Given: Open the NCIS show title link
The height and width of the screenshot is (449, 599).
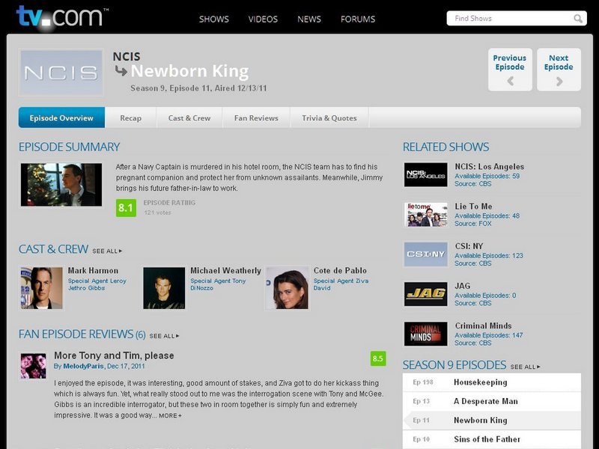Looking at the screenshot, I should (127, 57).
